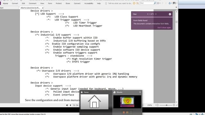The height and width of the screenshot is (115, 205).
Task: Open the View ribbon tab
Action: [x=42, y=4]
